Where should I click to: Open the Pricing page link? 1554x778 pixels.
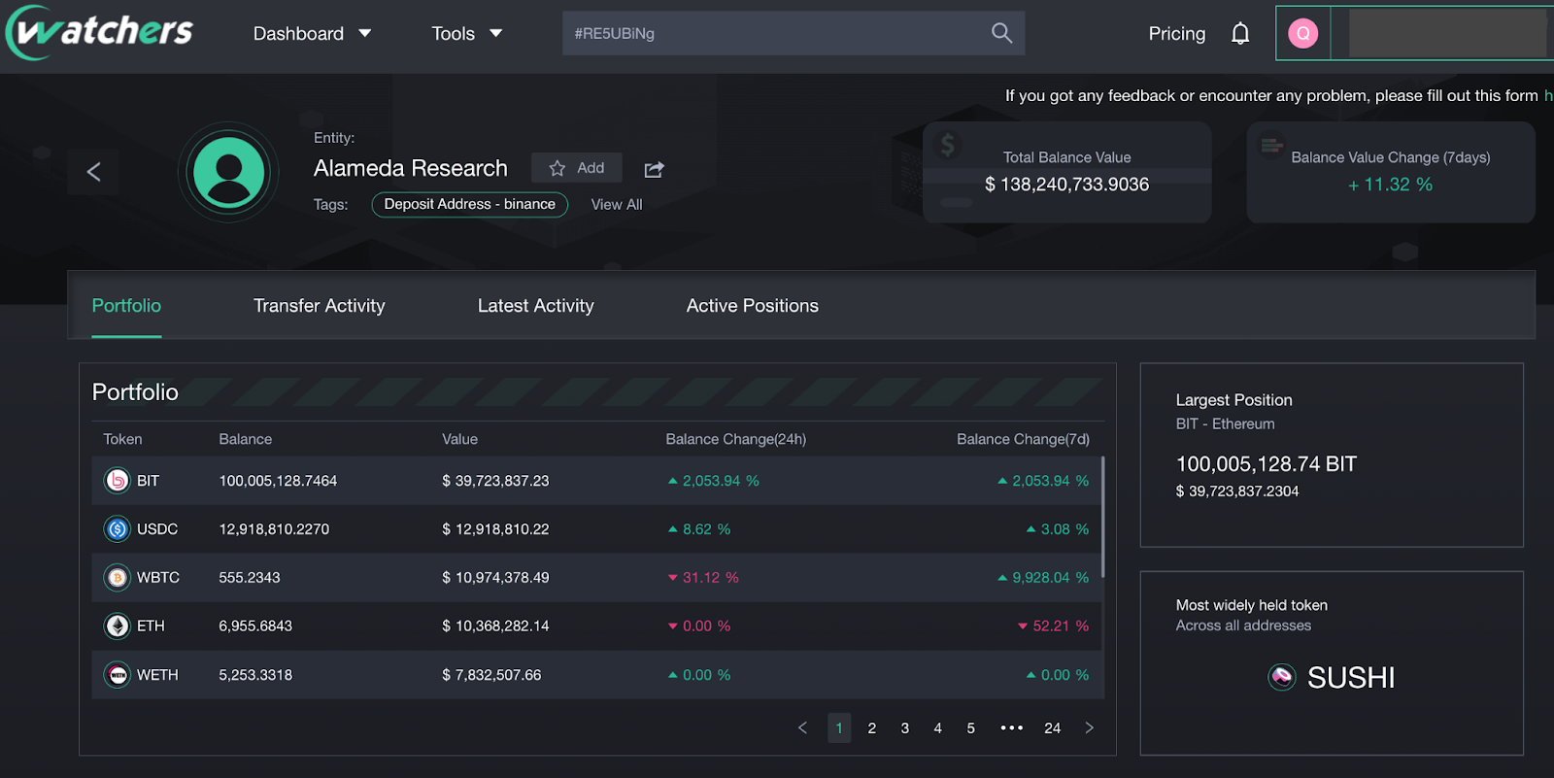(1176, 34)
